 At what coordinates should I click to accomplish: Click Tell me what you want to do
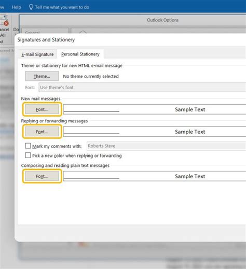62,7
